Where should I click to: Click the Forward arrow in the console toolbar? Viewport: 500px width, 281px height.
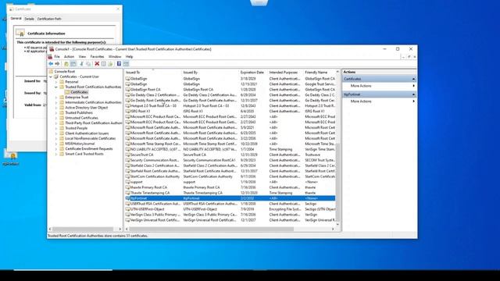(x=57, y=64)
